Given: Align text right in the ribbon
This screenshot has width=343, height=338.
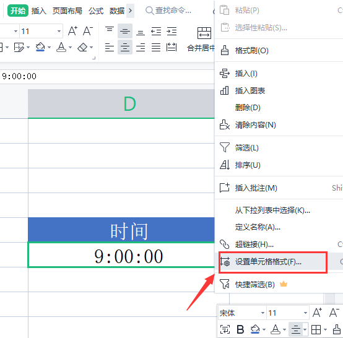Looking at the screenshot, I should pyautogui.click(x=141, y=47).
